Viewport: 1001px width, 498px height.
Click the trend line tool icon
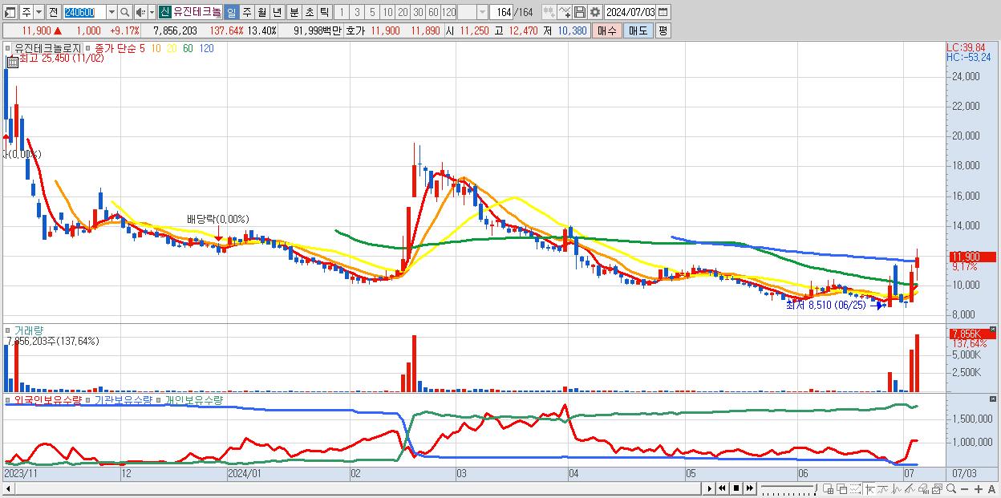pyautogui.click(x=882, y=488)
